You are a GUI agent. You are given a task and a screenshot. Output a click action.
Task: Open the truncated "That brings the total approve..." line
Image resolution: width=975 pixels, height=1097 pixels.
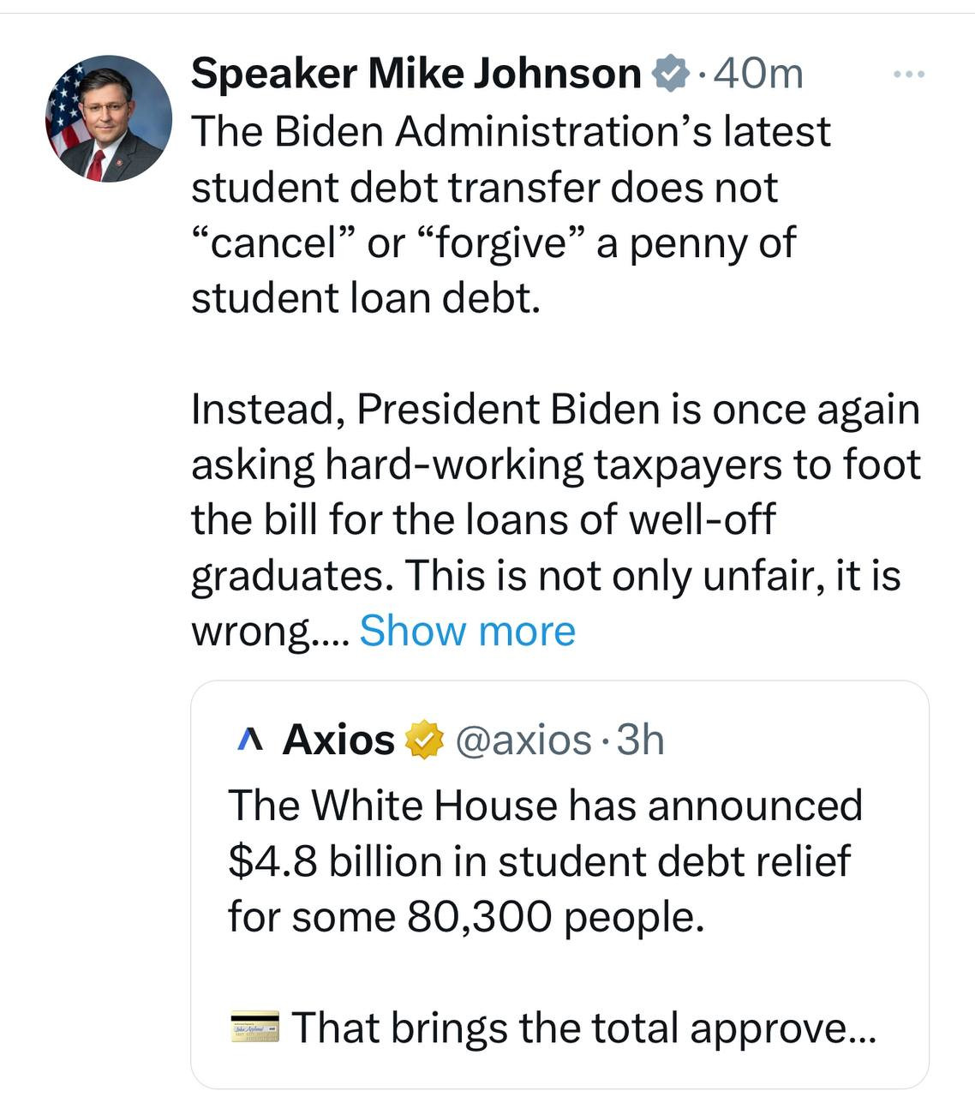tap(583, 1027)
